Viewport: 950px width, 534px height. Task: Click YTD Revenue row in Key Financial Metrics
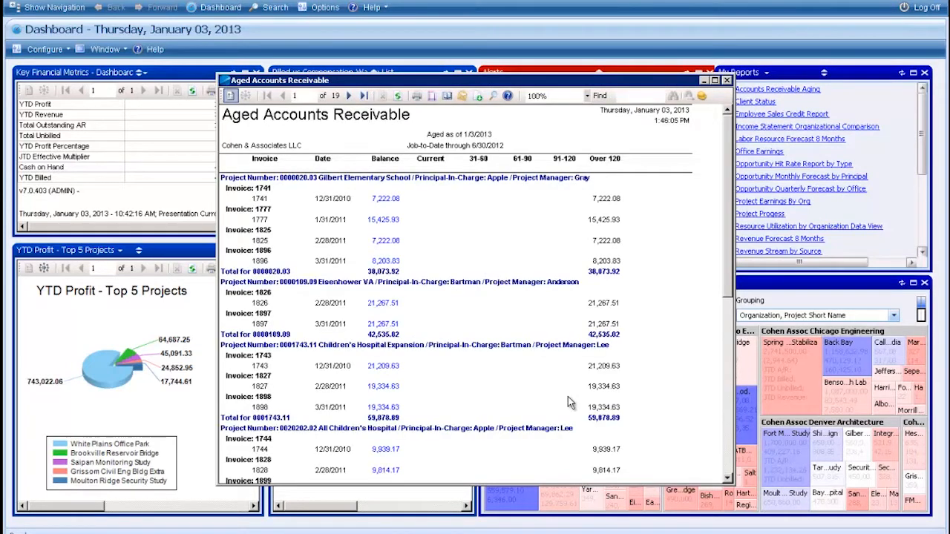116,115
